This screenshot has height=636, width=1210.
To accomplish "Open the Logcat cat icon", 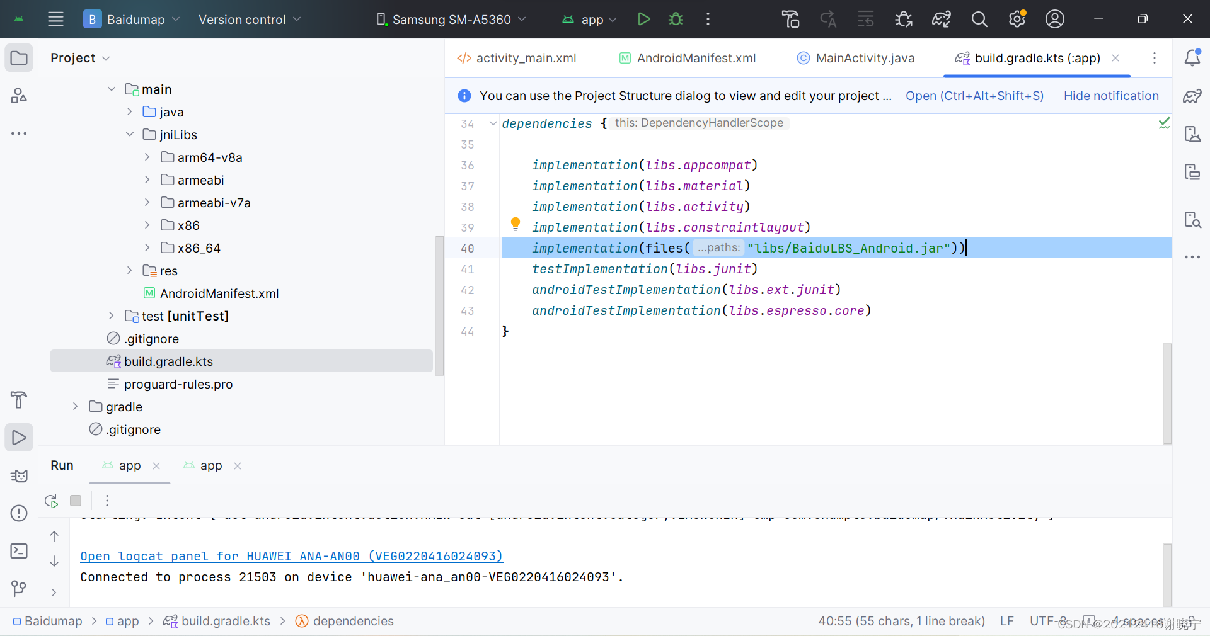I will [x=19, y=475].
